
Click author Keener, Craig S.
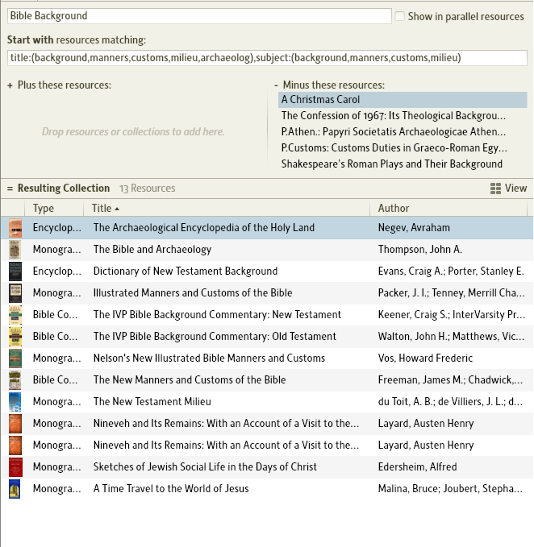tap(451, 315)
